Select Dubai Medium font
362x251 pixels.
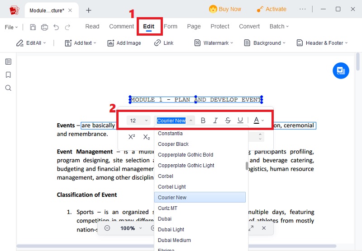click(x=200, y=240)
